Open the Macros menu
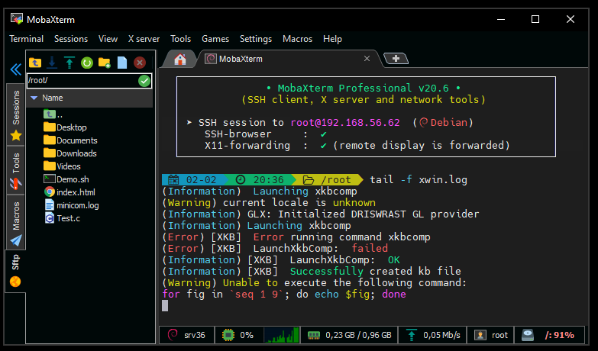Screen dimensions: 598x351 (x=298, y=39)
